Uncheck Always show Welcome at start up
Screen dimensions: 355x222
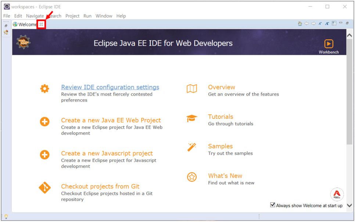coord(273,205)
